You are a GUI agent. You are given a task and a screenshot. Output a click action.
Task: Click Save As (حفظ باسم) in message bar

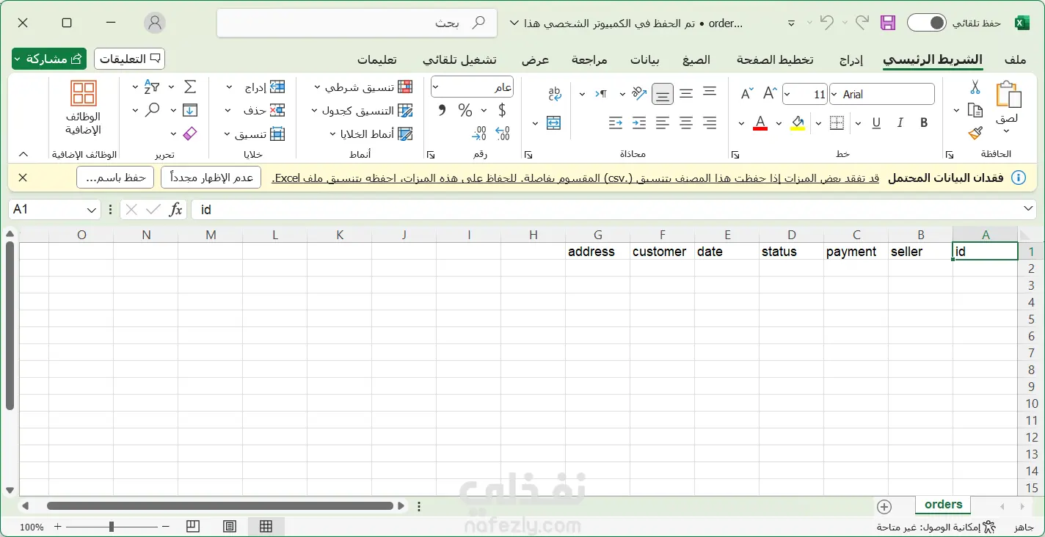pyautogui.click(x=115, y=178)
